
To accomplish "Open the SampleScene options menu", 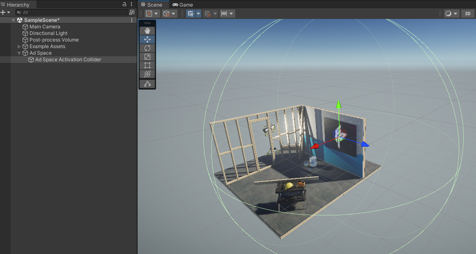I will 132,20.
